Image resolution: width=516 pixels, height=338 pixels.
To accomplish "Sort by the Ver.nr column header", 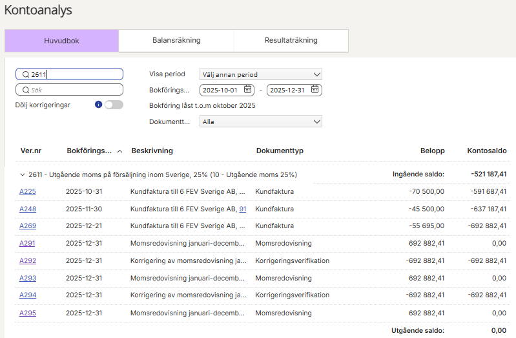I will [31, 151].
